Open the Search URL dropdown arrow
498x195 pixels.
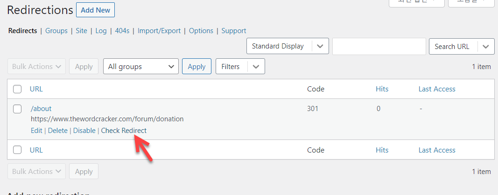click(486, 46)
